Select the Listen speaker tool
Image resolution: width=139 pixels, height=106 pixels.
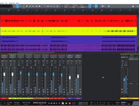pyautogui.click(x=39, y=6)
